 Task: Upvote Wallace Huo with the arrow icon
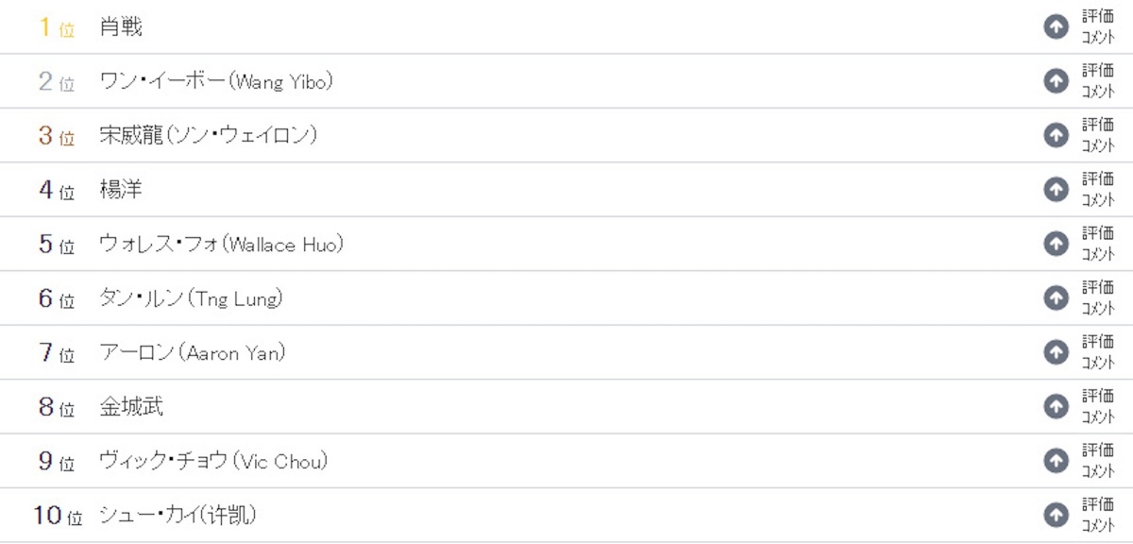(1056, 245)
